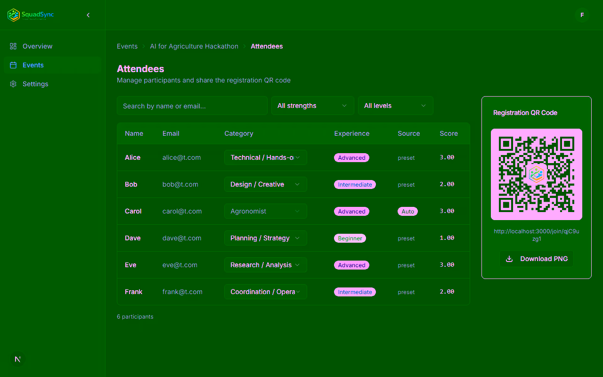Select attendee name Eve
Screen dimensions: 603x377
130,265
